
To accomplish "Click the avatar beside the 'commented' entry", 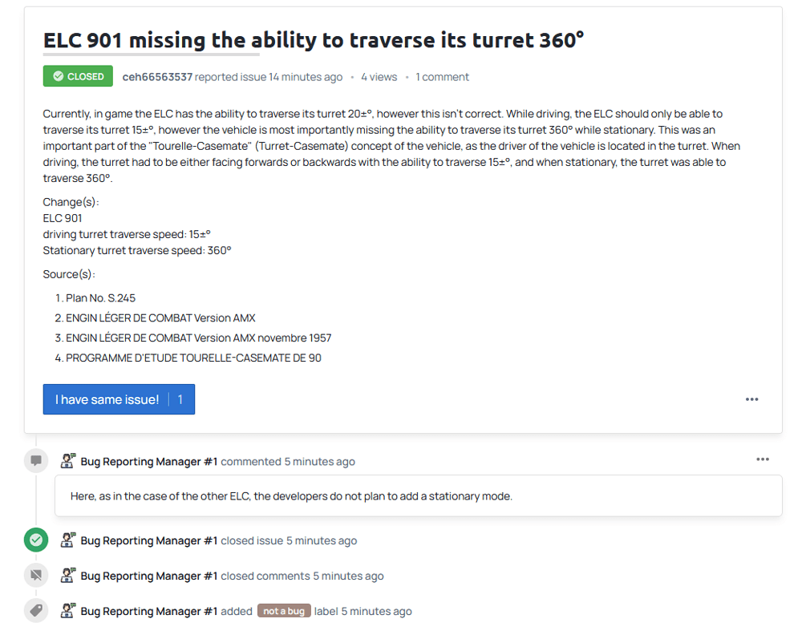I will [68, 461].
